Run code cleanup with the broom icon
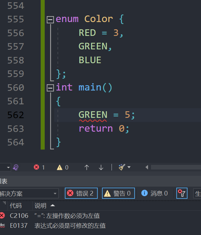201x235 pixels. coord(122,167)
